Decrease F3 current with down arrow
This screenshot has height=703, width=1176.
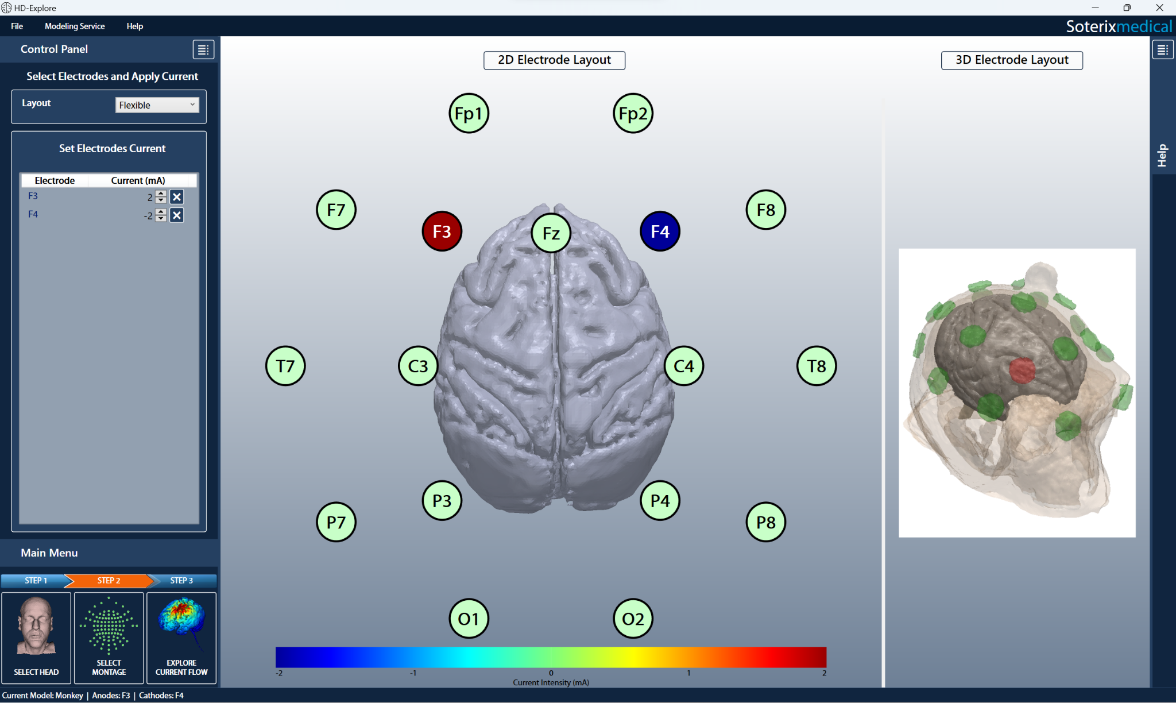tap(161, 200)
